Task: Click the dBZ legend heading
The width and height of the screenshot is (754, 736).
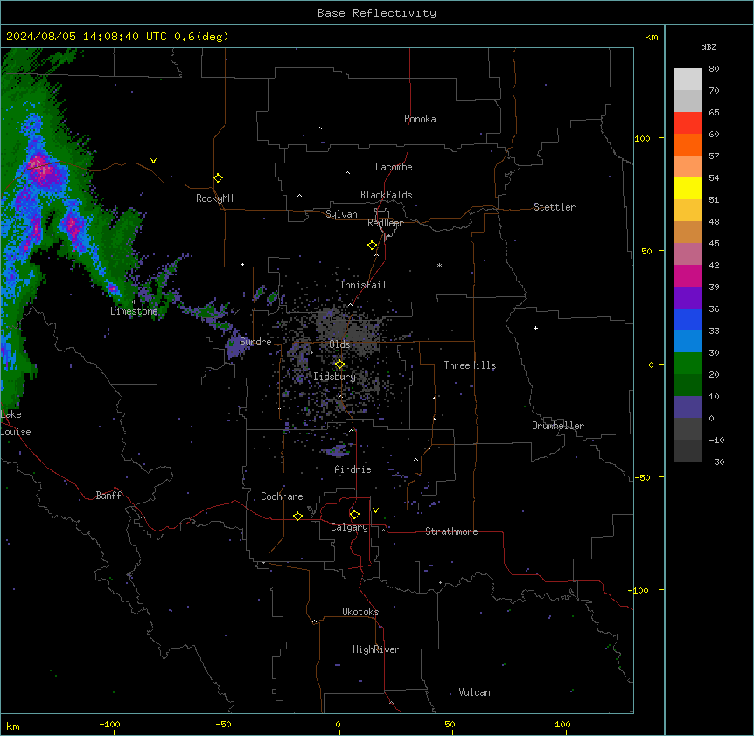Action: click(x=709, y=46)
